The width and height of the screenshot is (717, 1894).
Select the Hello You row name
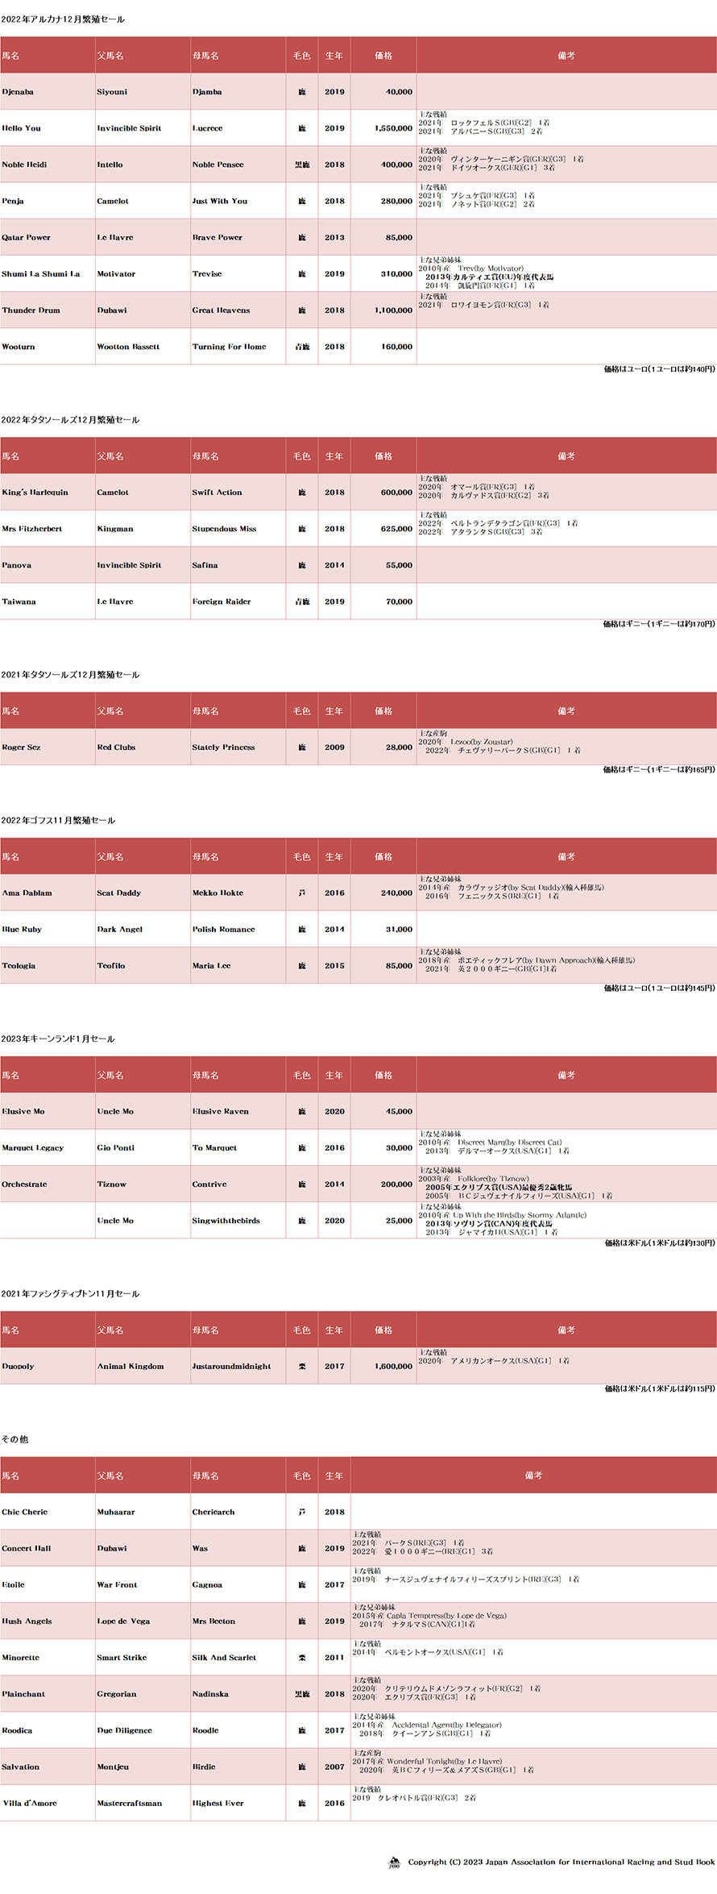(21, 128)
